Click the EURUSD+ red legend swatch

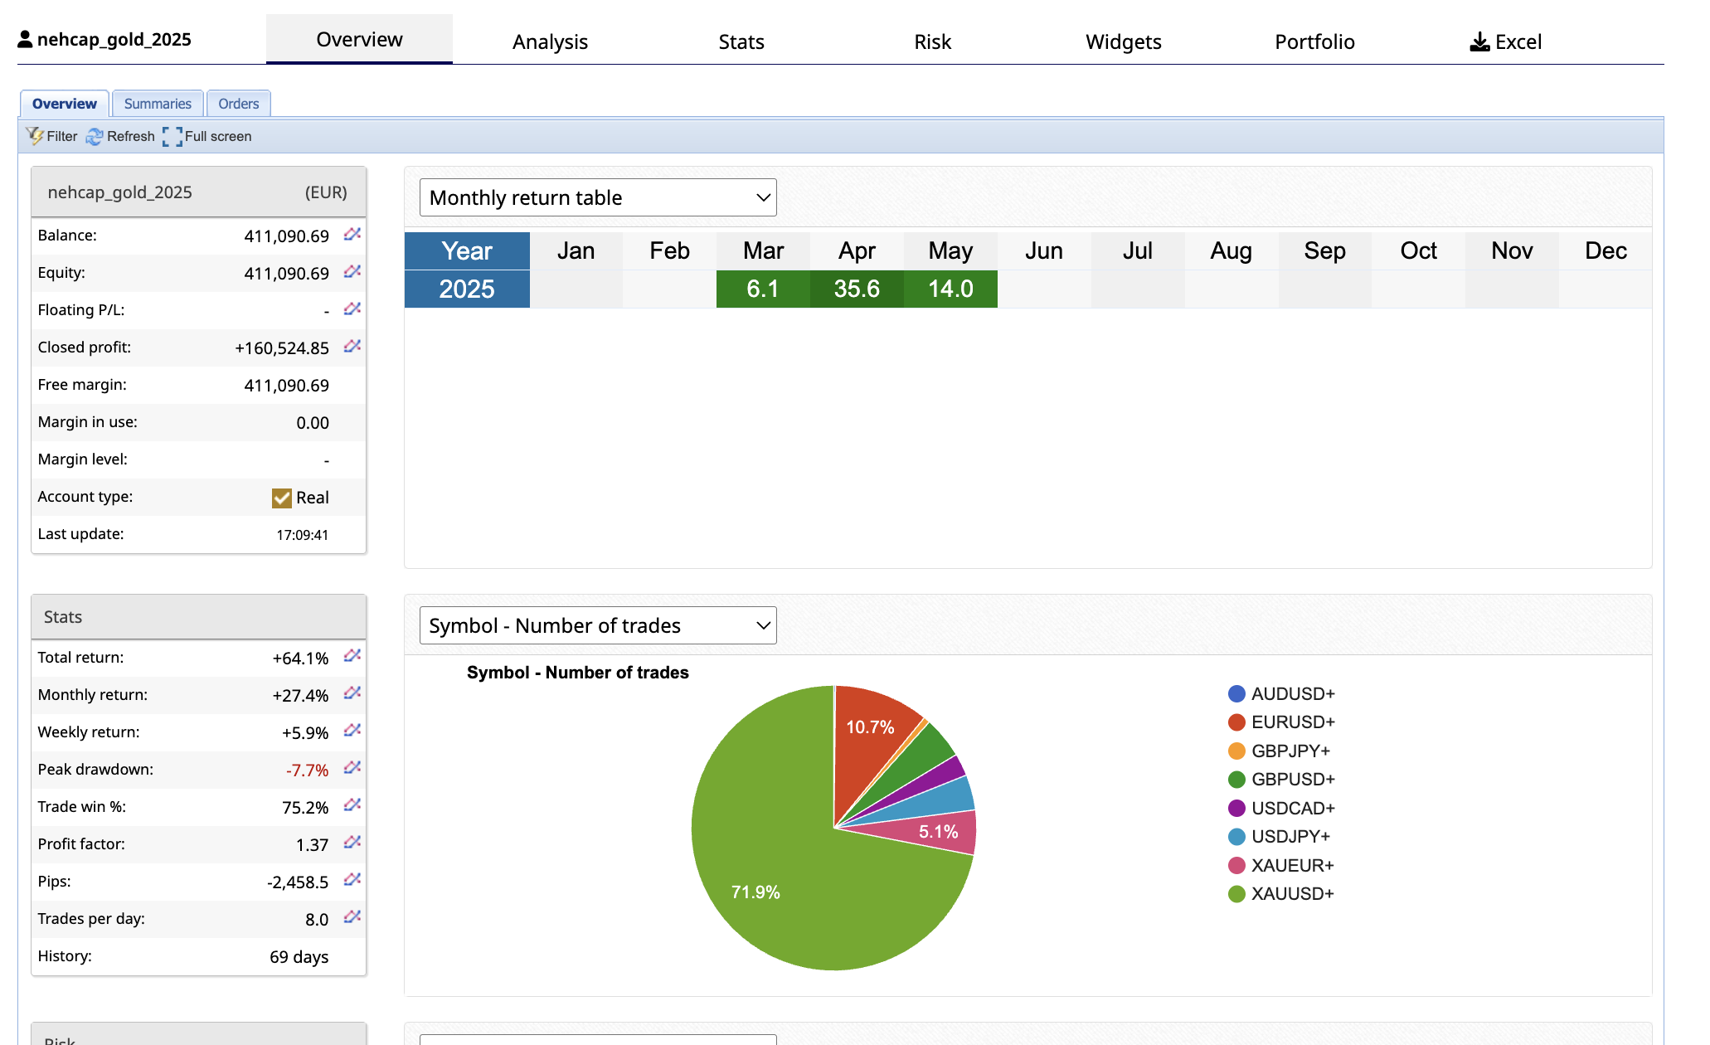point(1236,722)
